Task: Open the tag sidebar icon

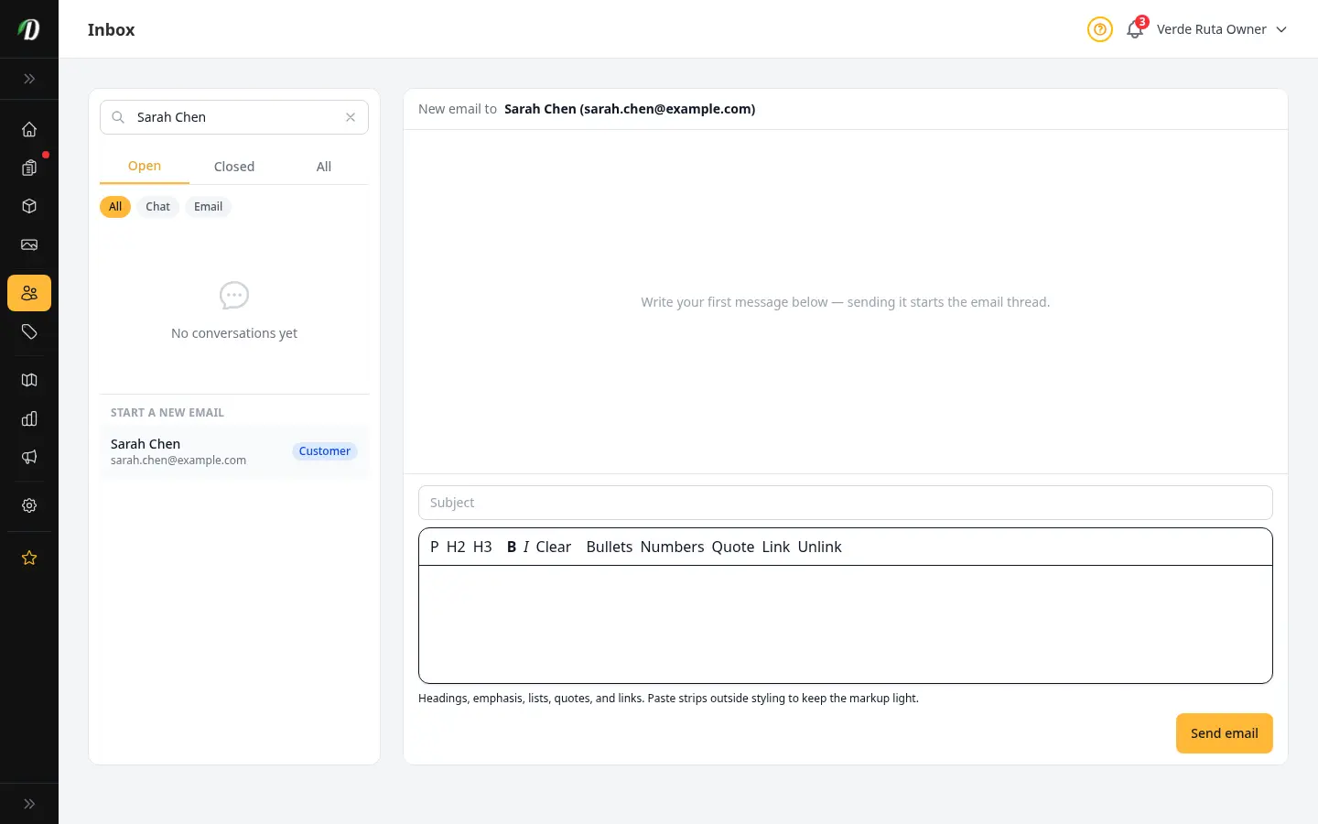Action: pos(29,331)
